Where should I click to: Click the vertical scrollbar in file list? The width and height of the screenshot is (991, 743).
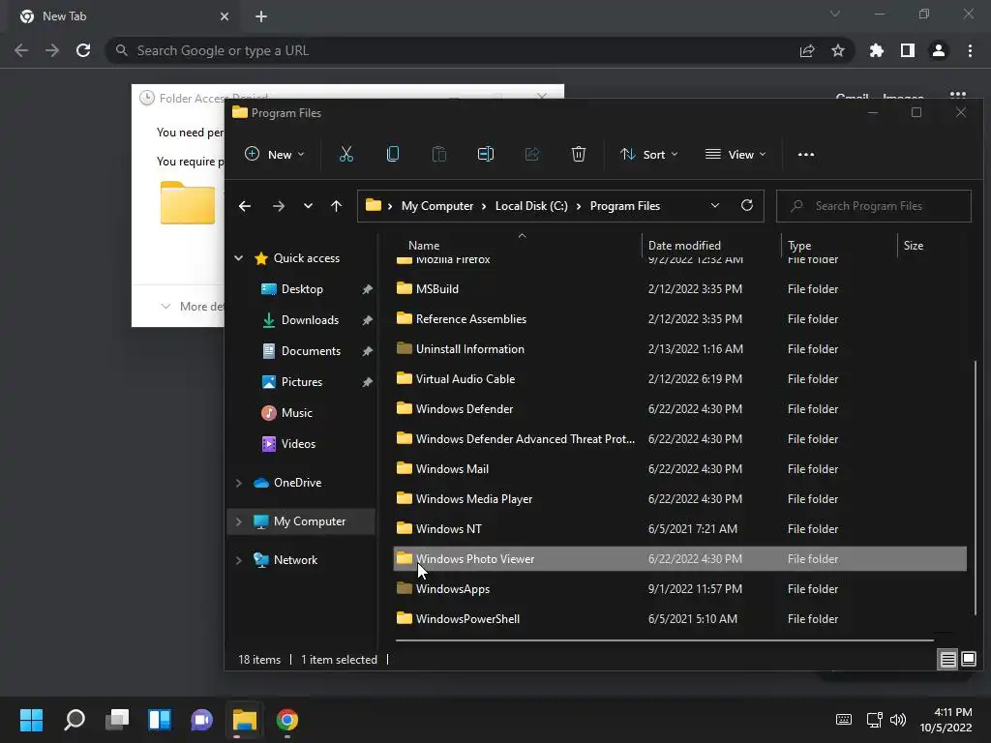click(x=976, y=487)
